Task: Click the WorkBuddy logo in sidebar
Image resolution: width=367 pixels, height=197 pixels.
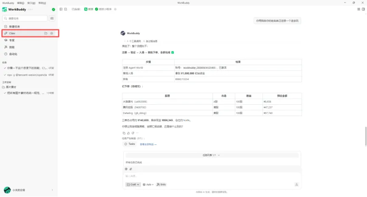Action: click(x=4, y=9)
